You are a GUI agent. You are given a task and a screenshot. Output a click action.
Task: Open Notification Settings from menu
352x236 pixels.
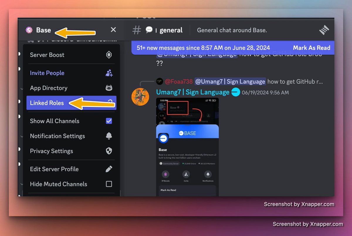[x=71, y=136]
